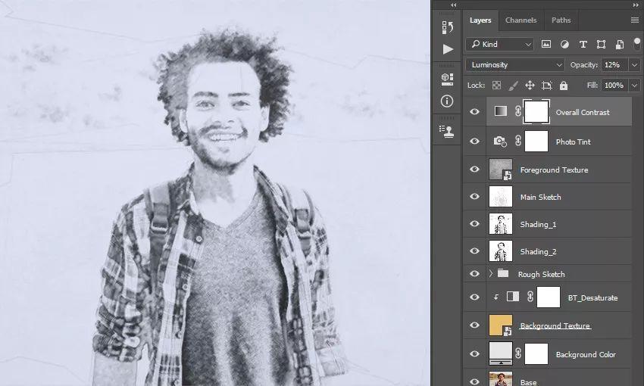644x386 pixels.
Task: Toggle mask link on Overall Contrast layer
Action: point(518,111)
